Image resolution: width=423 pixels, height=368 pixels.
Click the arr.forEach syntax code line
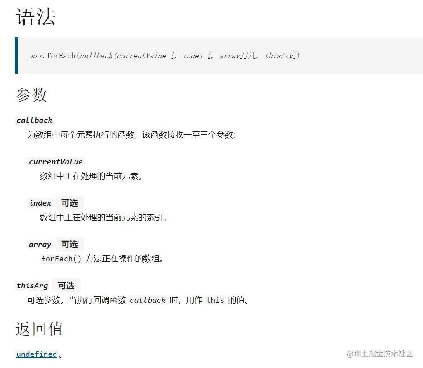point(165,56)
